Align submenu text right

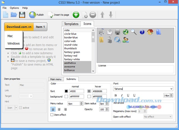pos(65,109)
